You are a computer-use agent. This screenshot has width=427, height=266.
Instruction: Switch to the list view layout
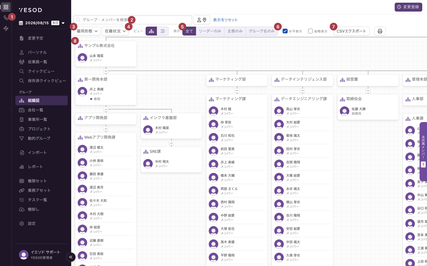pos(163,31)
